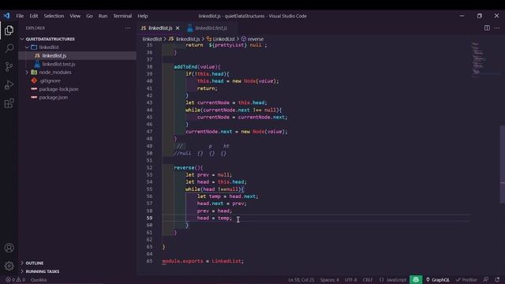Click the Prettier status bar item
The height and width of the screenshot is (284, 505).
466,280
